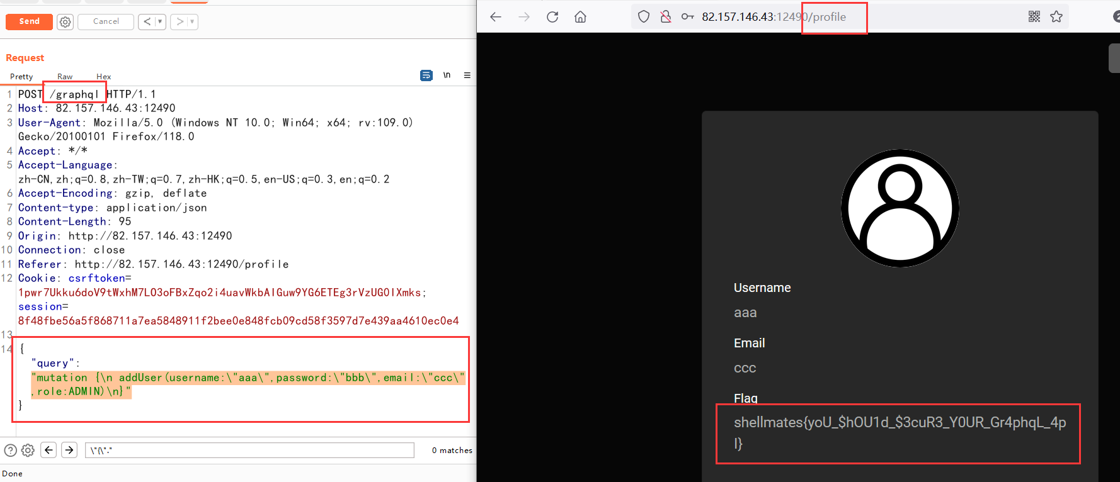Switch to the Raw view tab
Image resolution: width=1120 pixels, height=482 pixels.
point(65,77)
